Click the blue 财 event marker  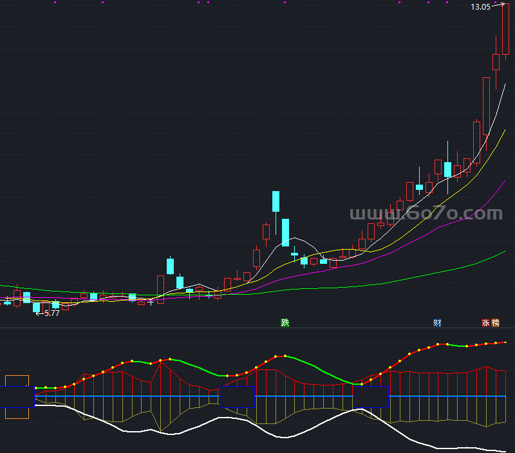[437, 322]
